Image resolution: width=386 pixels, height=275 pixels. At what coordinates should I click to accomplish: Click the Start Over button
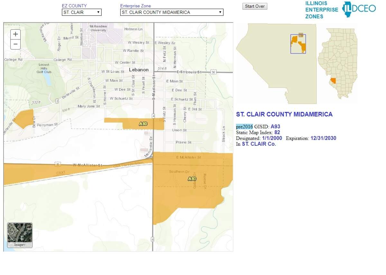[255, 6]
